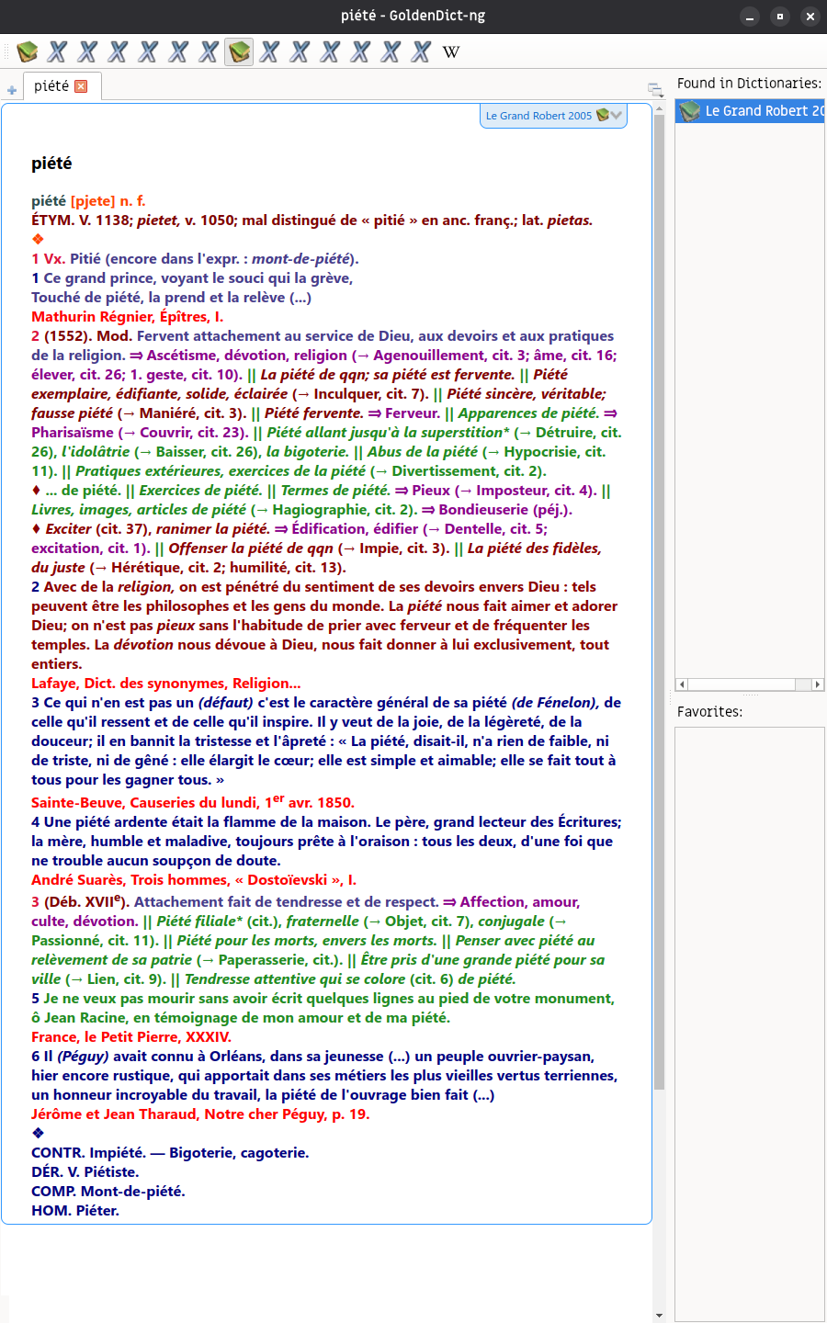Click the word 'Ferveur'
827x1323 pixels.
(x=413, y=413)
